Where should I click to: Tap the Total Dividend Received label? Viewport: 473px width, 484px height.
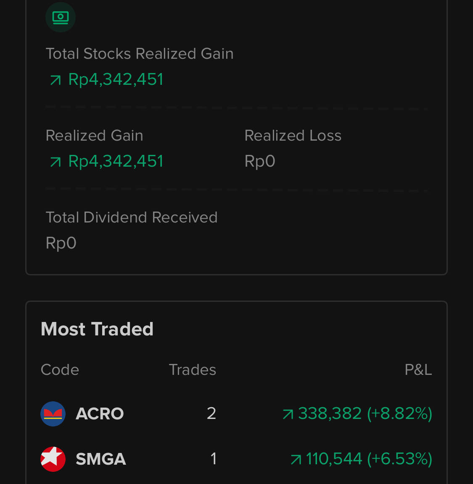point(131,217)
